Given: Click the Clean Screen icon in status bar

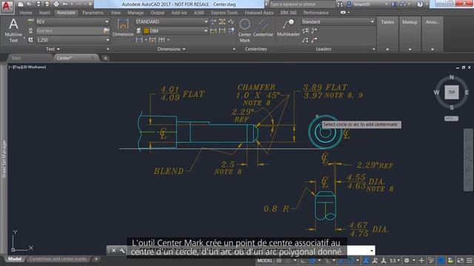Looking at the screenshot, I should point(460,261).
